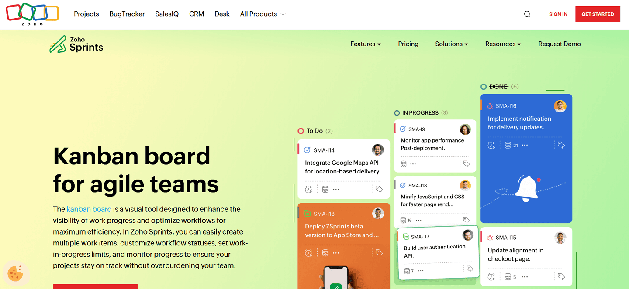This screenshot has width=629, height=289.
Task: Open the search icon in top navigation
Action: pos(527,14)
